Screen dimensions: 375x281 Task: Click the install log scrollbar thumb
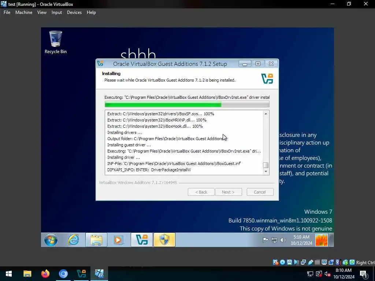[266, 165]
